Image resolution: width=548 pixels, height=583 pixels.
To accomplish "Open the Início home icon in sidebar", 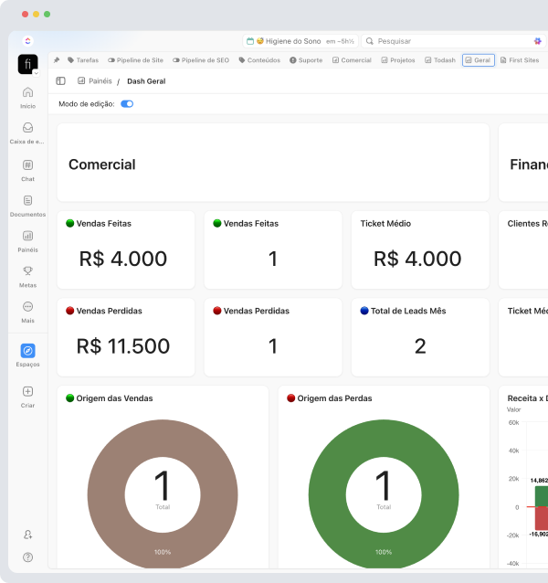I will (27, 92).
